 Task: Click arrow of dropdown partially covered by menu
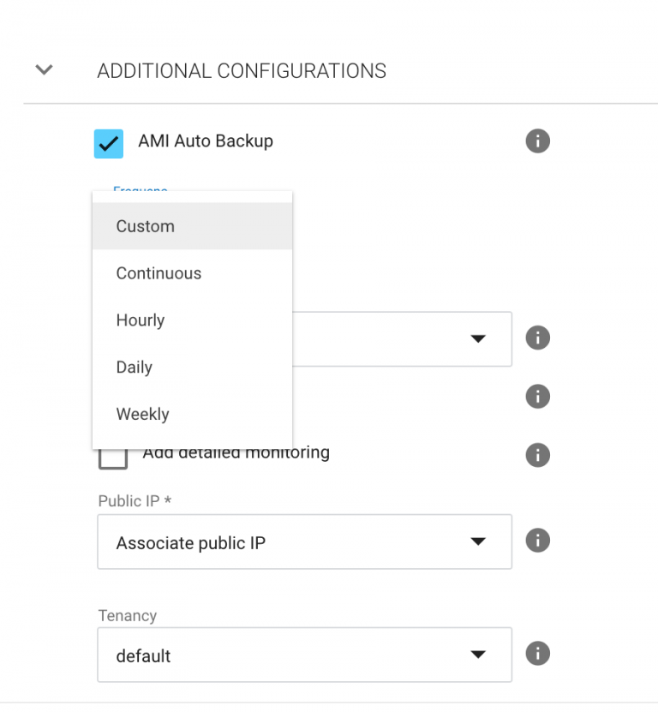pyautogui.click(x=478, y=338)
